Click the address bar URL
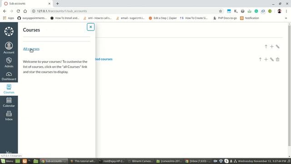This screenshot has width=291, height=164. click(x=62, y=11)
